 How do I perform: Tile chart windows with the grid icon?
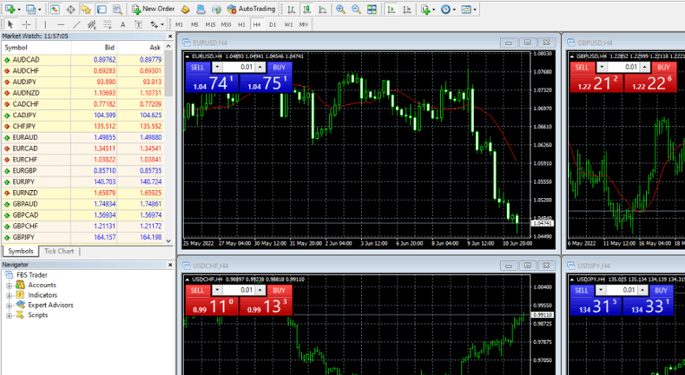372,9
